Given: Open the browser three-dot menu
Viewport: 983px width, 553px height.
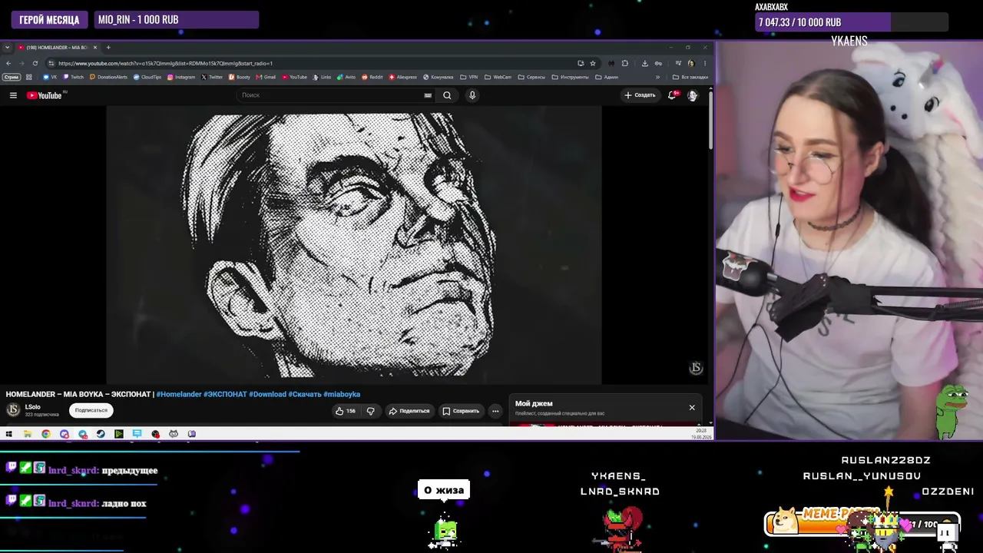Looking at the screenshot, I should click(x=705, y=63).
